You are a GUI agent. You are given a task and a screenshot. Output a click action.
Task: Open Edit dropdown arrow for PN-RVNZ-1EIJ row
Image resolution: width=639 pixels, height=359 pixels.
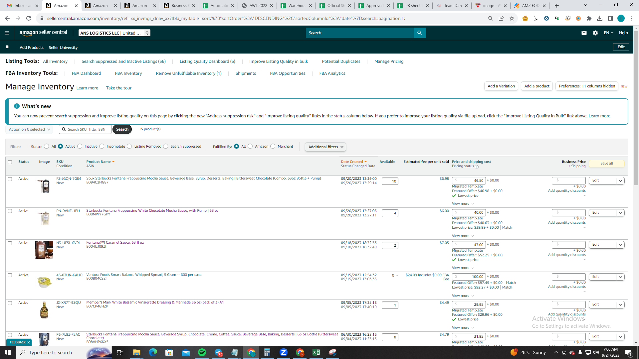(620, 213)
